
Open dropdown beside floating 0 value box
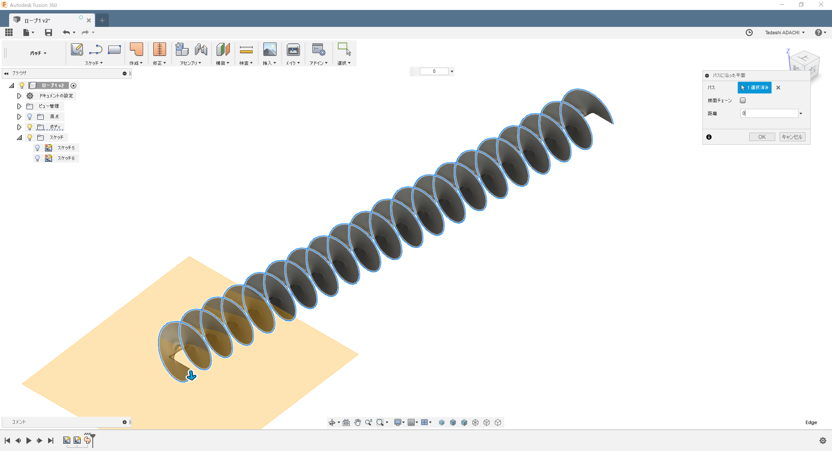point(452,72)
